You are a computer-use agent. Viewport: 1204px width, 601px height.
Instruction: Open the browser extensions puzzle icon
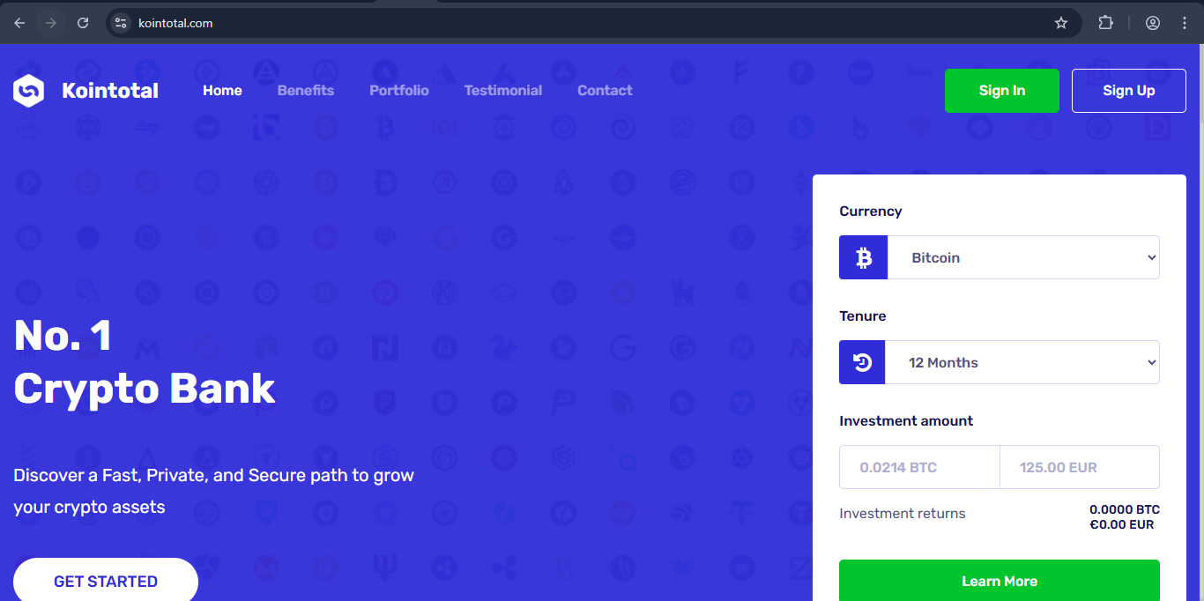[1105, 23]
